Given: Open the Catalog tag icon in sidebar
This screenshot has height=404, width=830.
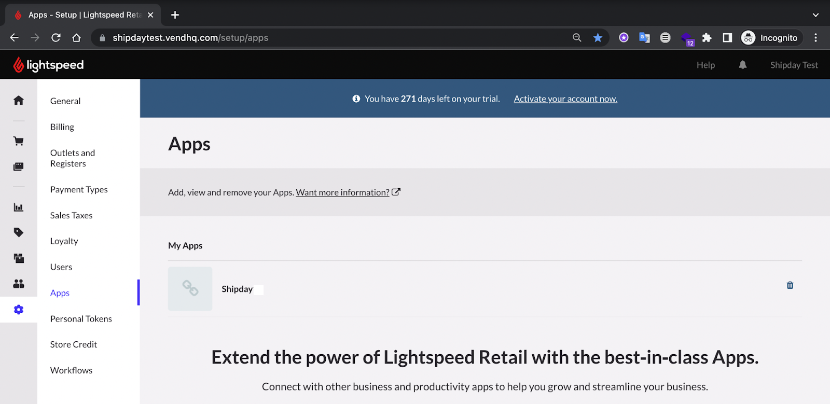Looking at the screenshot, I should (19, 232).
